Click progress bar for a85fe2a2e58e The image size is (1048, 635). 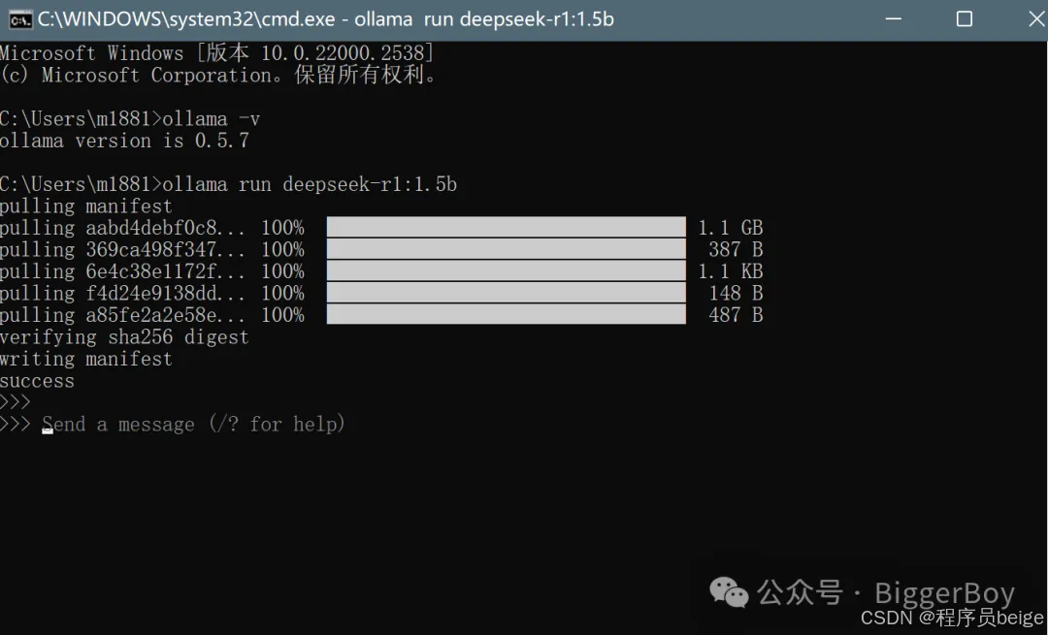click(506, 314)
